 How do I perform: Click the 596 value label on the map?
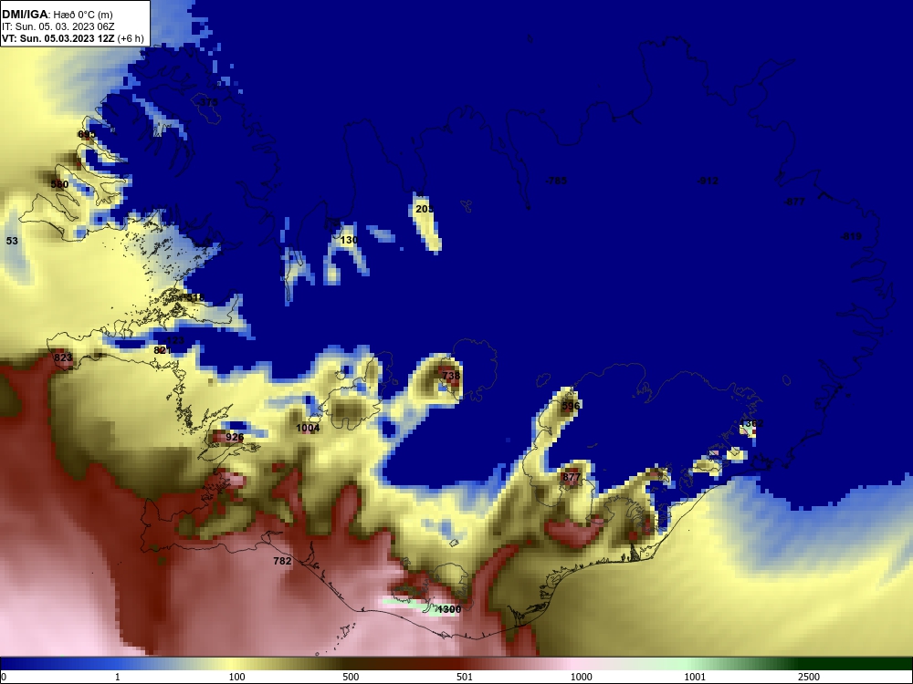(x=571, y=406)
